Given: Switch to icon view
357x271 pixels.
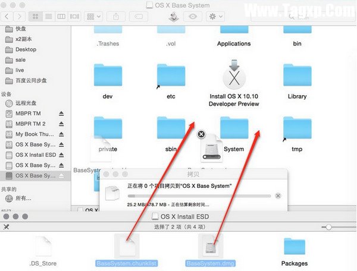Looking at the screenshot, I should coord(36,17).
